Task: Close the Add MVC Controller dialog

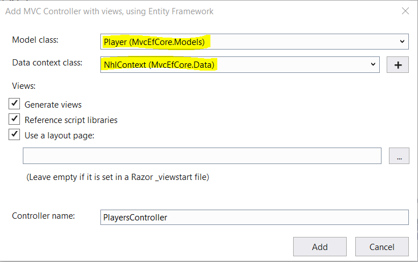Action: coord(405,11)
